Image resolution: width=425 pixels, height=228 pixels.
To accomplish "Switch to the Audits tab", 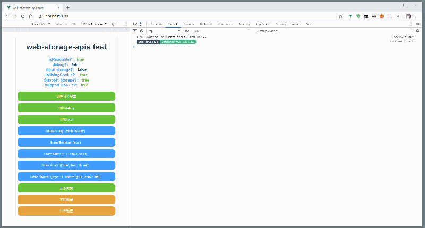I will pyautogui.click(x=296, y=24).
